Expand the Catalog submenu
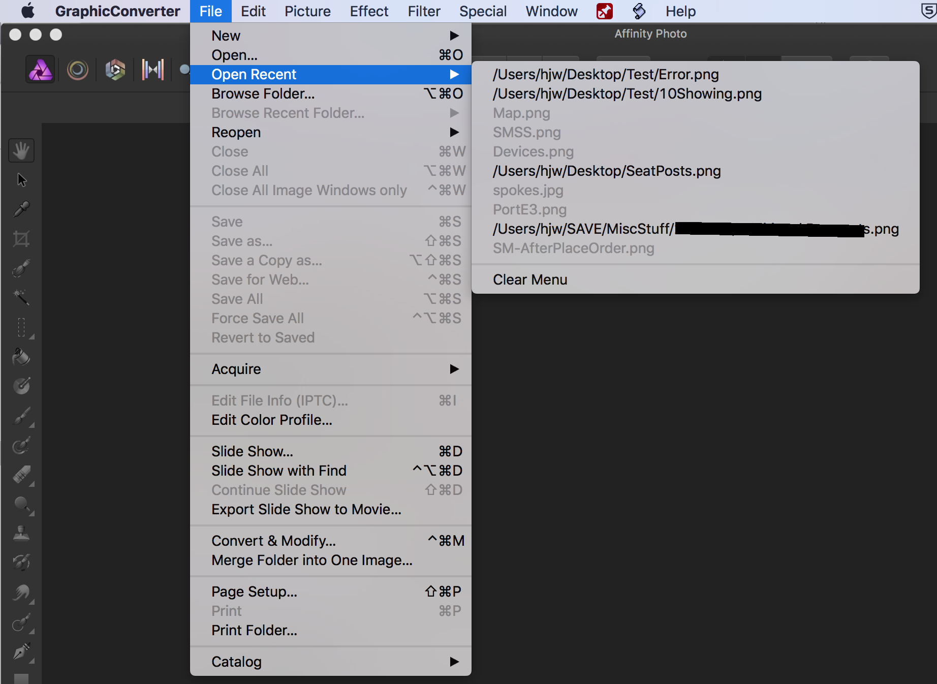The image size is (937, 684). (x=330, y=662)
